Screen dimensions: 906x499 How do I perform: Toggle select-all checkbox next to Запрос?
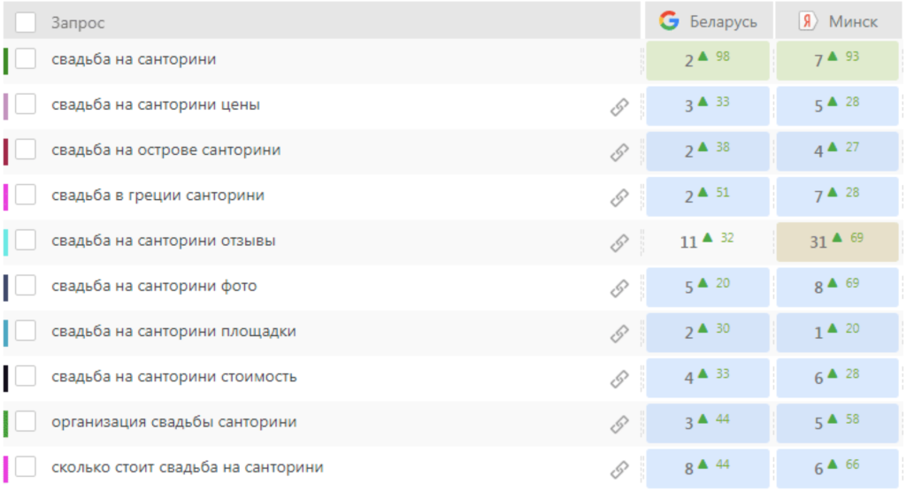(26, 22)
